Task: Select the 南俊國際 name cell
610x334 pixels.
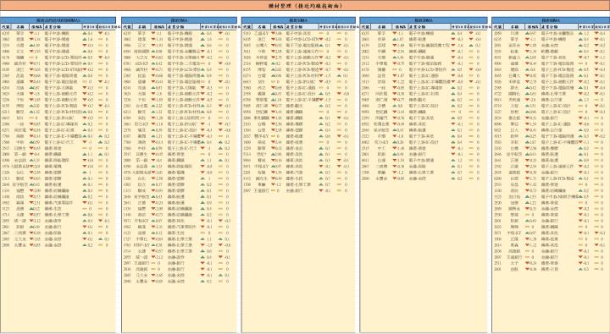Action: point(141,52)
